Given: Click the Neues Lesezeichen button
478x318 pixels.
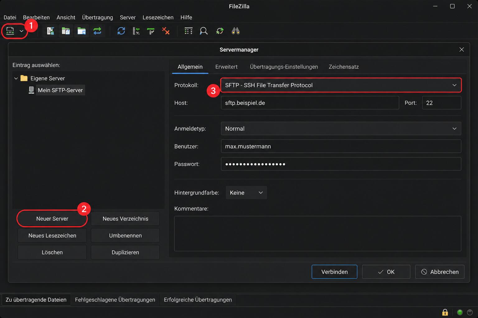Looking at the screenshot, I should click(52, 235).
